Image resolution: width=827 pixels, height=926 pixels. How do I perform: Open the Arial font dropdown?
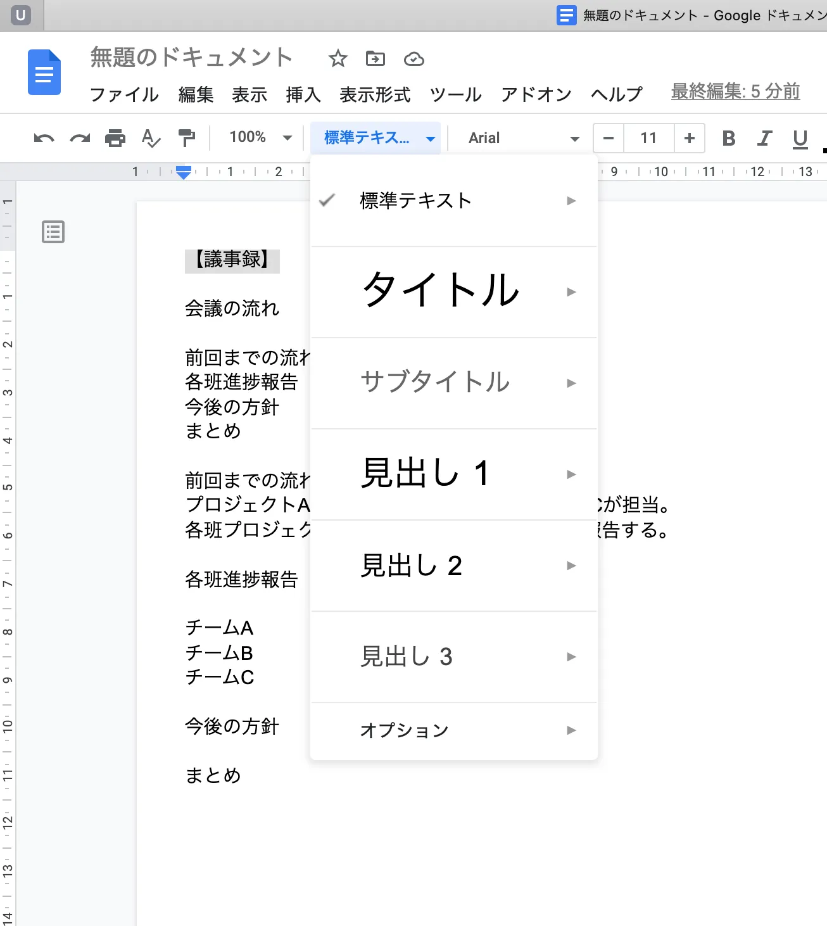point(523,138)
